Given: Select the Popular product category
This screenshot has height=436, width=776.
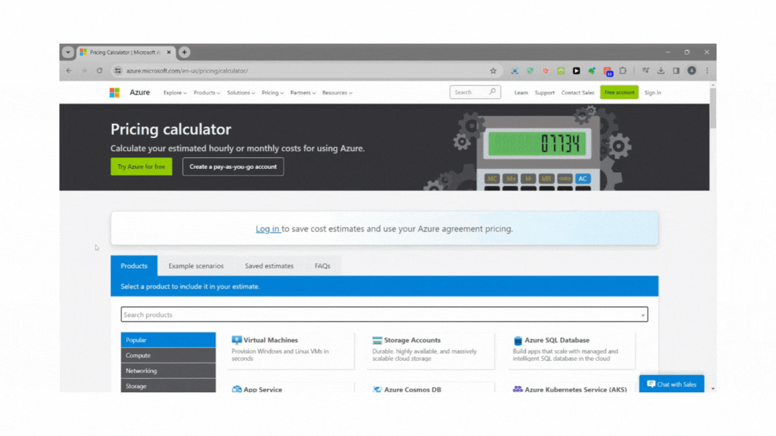Looking at the screenshot, I should pyautogui.click(x=168, y=340).
